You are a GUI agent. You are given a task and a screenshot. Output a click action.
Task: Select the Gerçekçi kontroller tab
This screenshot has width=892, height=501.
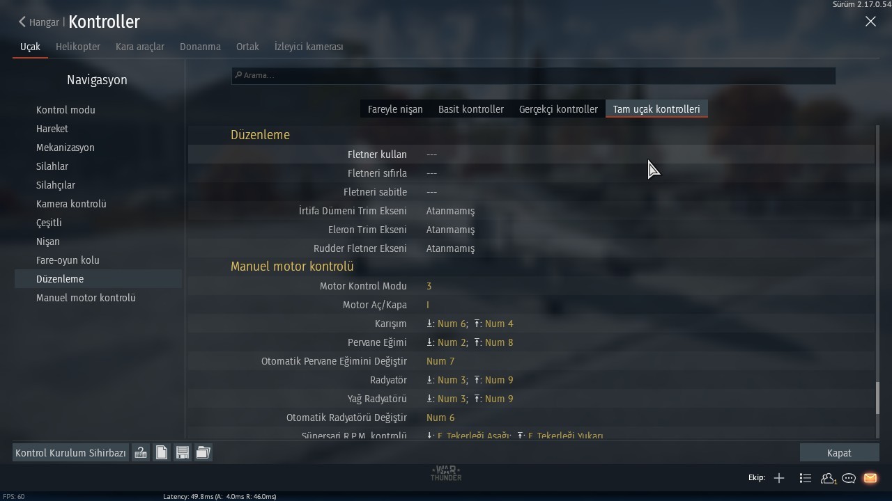point(558,109)
